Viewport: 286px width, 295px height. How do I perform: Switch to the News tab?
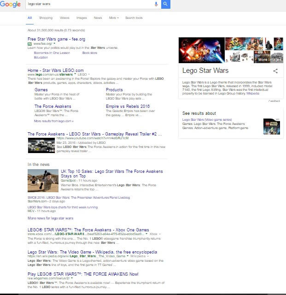(x=98, y=18)
